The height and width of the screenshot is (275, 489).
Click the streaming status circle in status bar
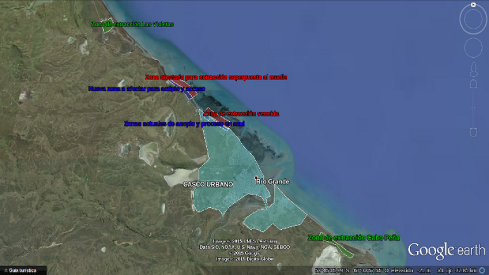(482, 270)
